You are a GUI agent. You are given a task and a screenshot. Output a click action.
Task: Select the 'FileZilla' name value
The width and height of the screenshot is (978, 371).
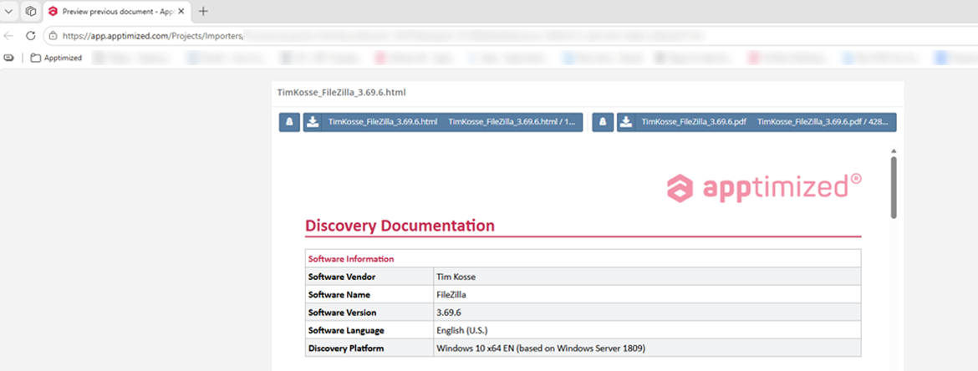[451, 294]
